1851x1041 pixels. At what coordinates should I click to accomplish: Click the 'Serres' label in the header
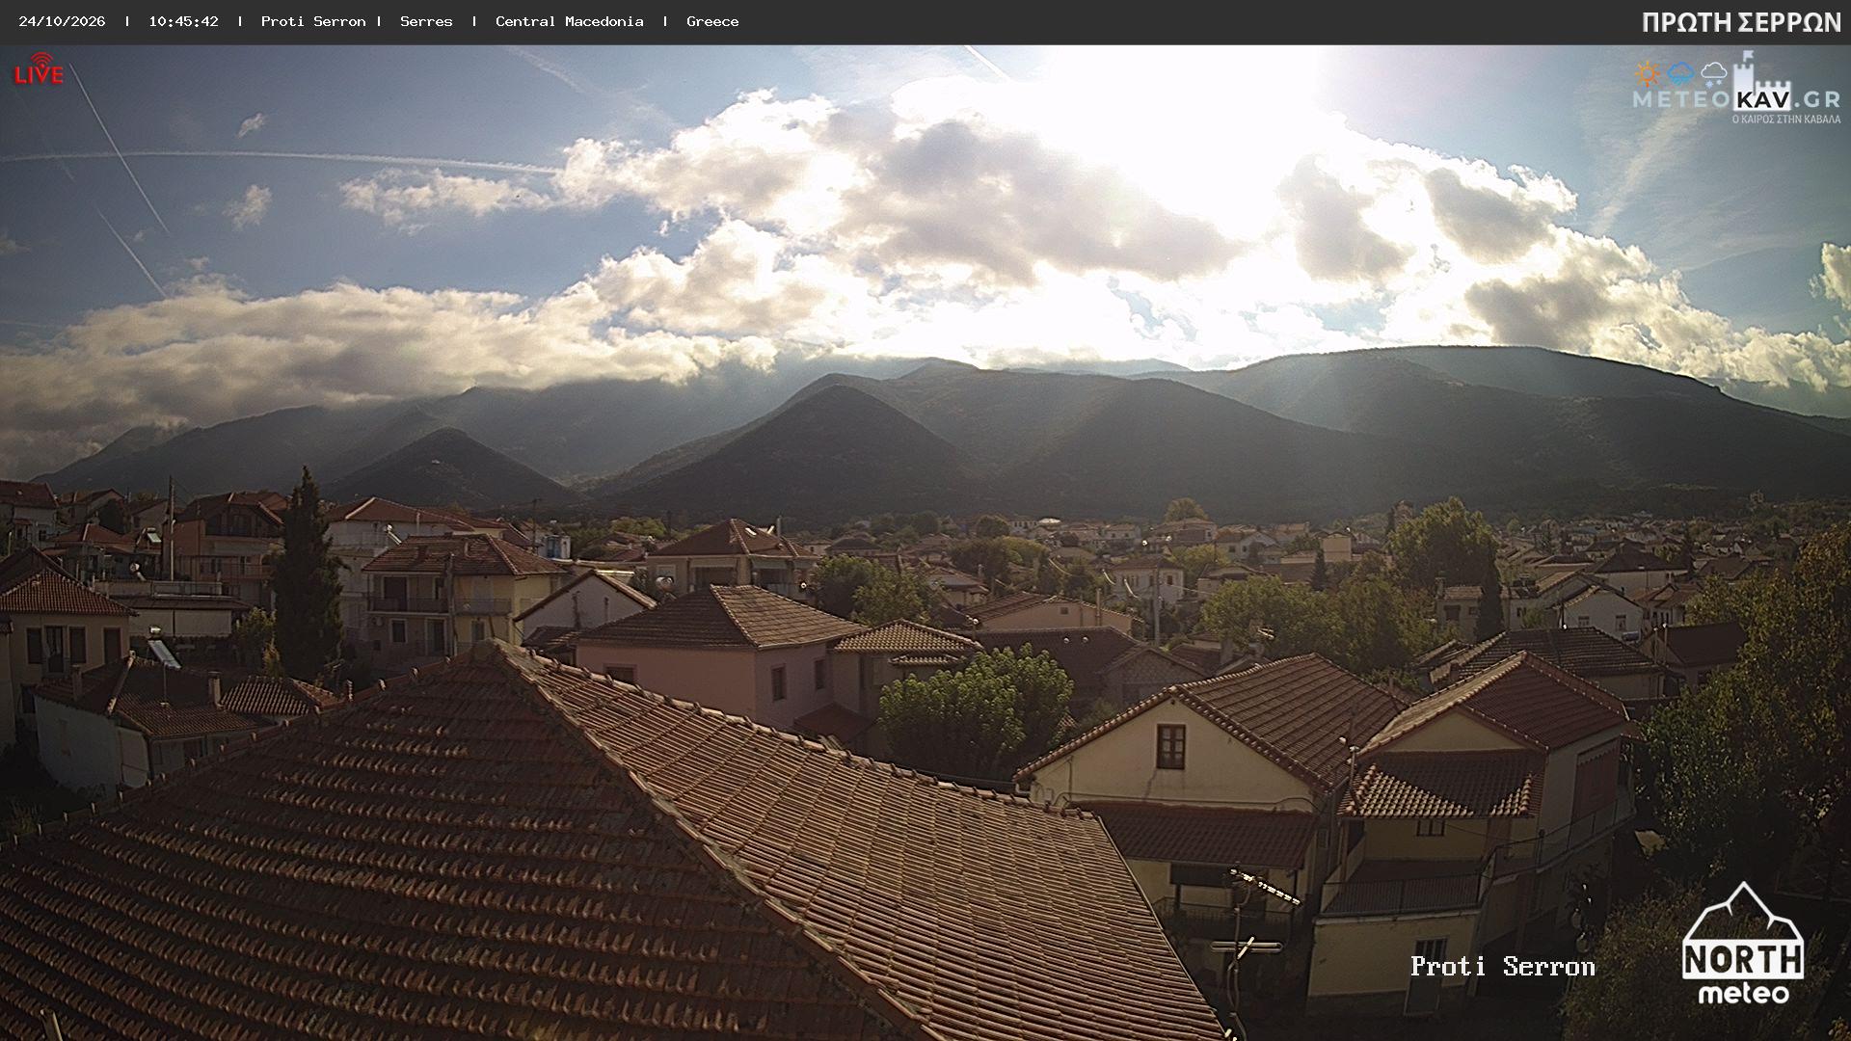click(x=426, y=21)
